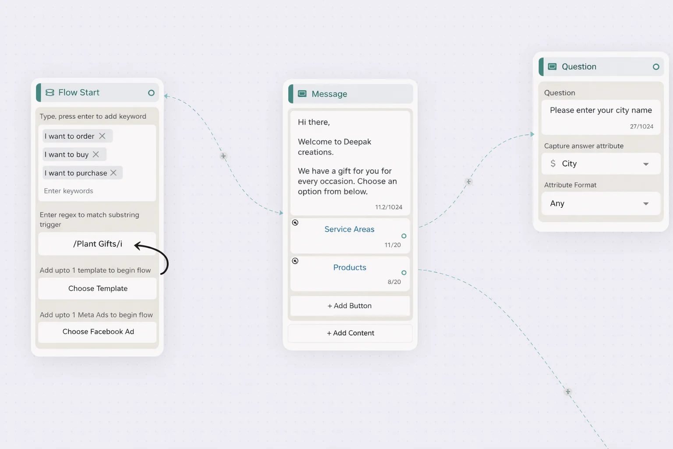Click the + Add Button option
Image resolution: width=673 pixels, height=449 pixels.
350,306
